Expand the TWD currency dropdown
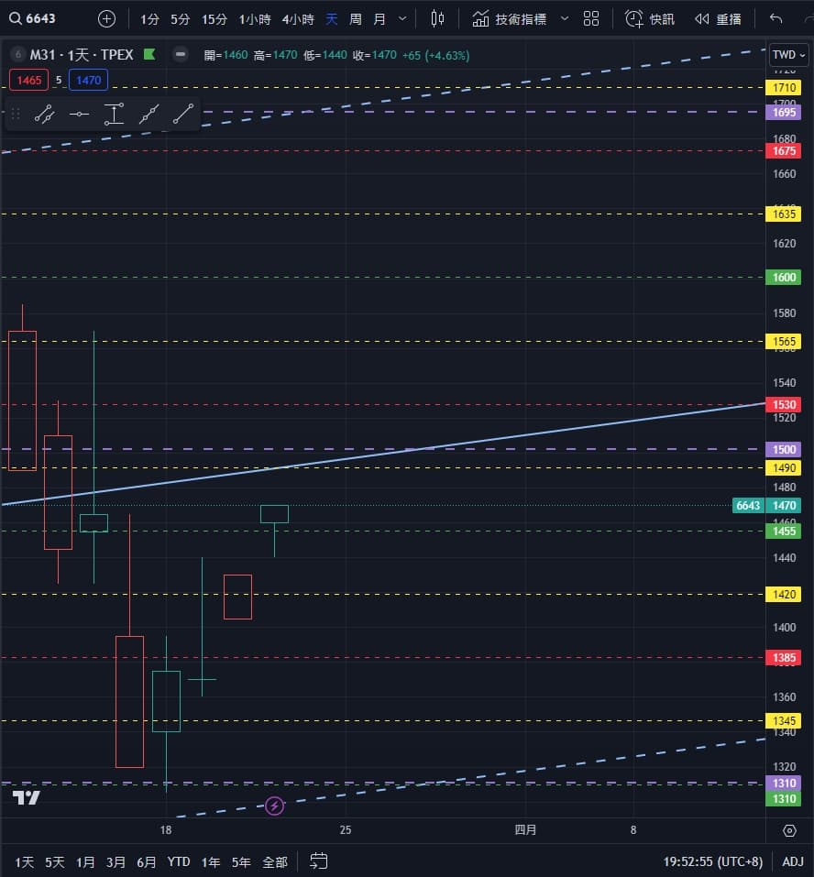The height and width of the screenshot is (877, 814). [x=788, y=55]
